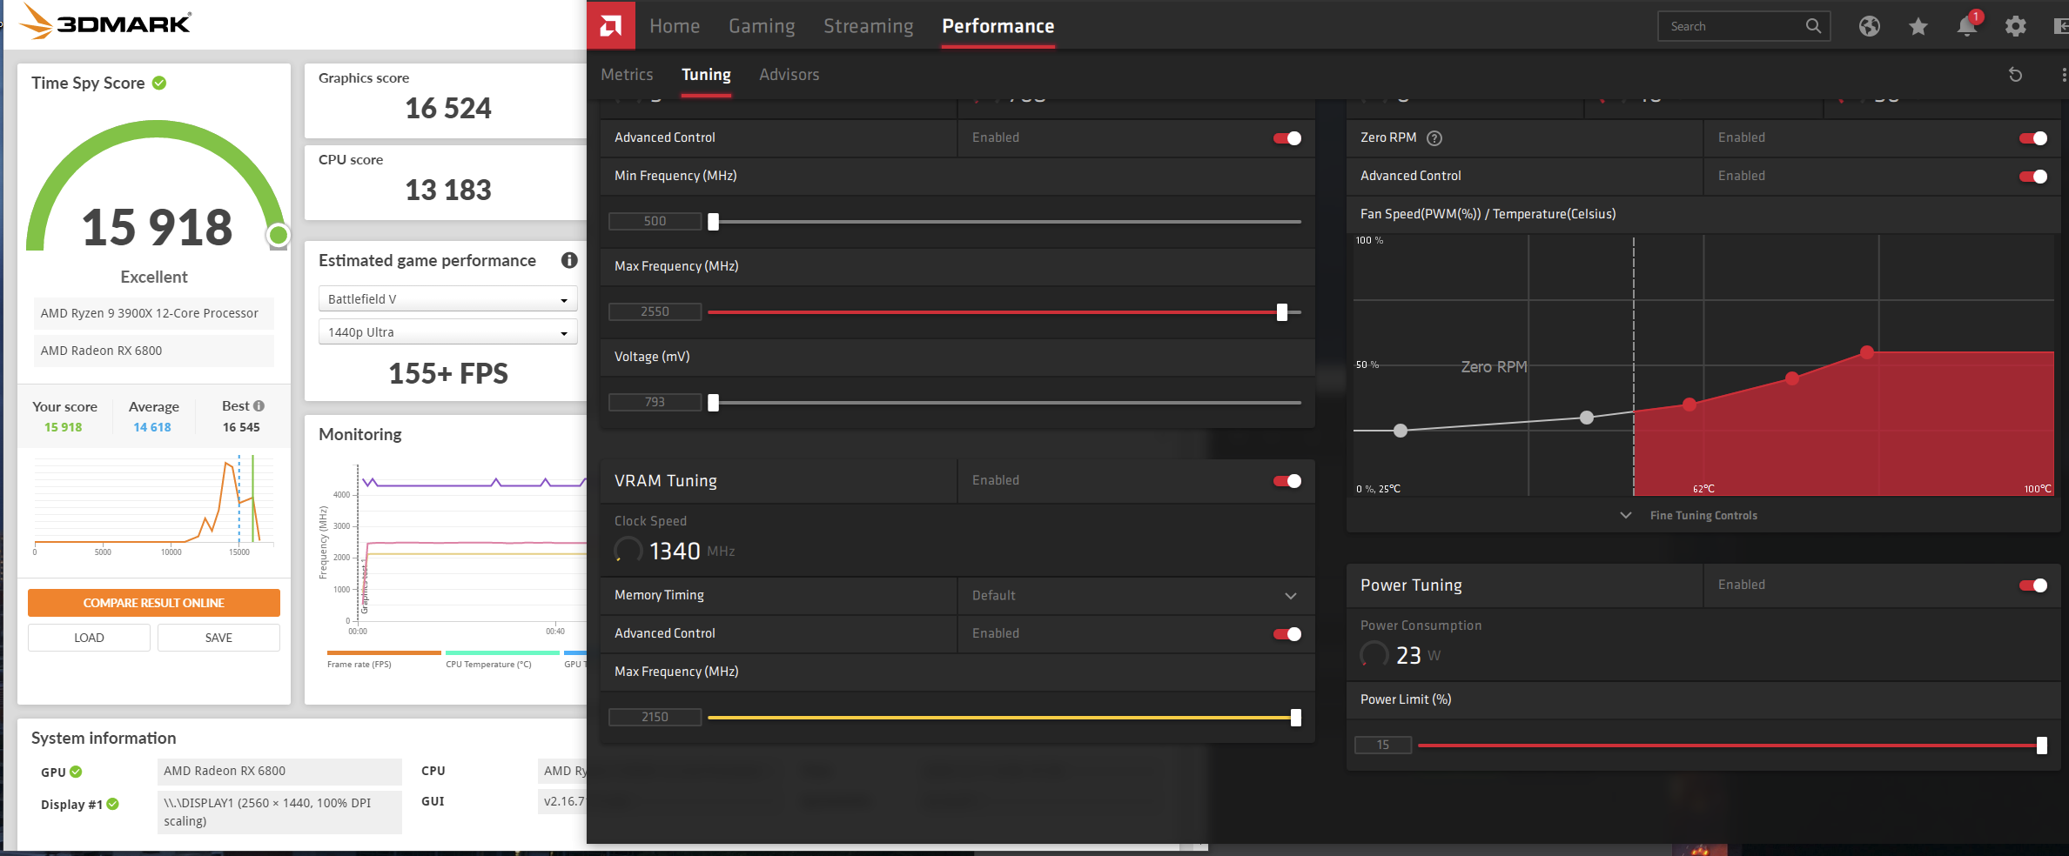Image resolution: width=2069 pixels, height=856 pixels.
Task: Select the Tuning sub-tab
Action: click(706, 75)
